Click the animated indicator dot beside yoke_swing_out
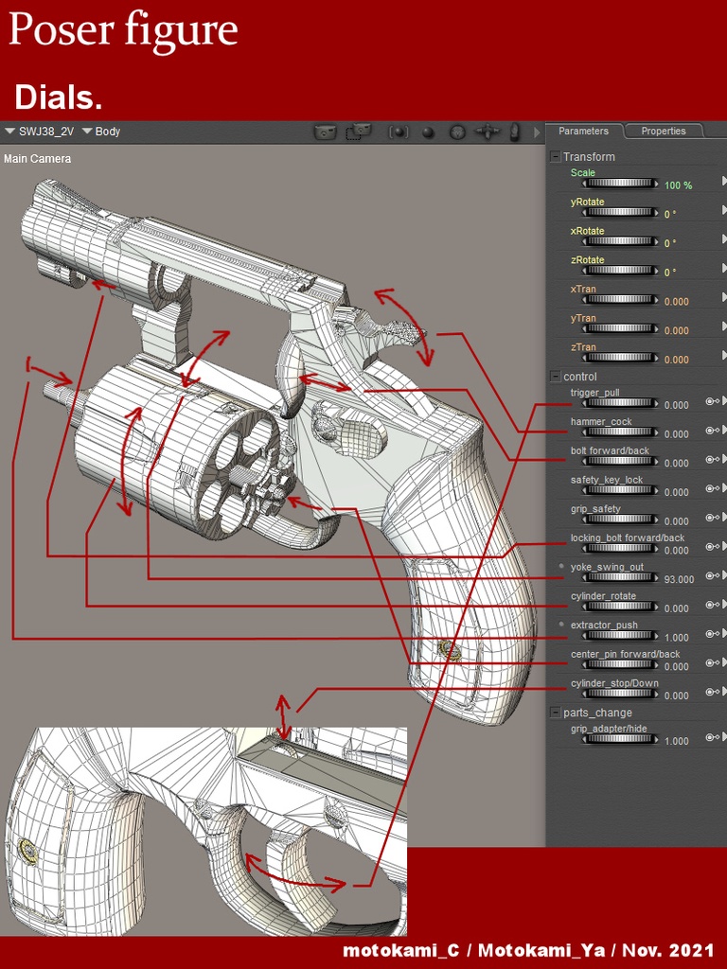727x969 pixels. 561,566
